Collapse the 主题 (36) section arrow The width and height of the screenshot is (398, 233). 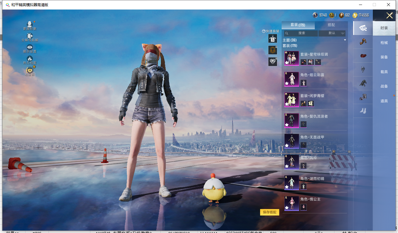[345, 40]
